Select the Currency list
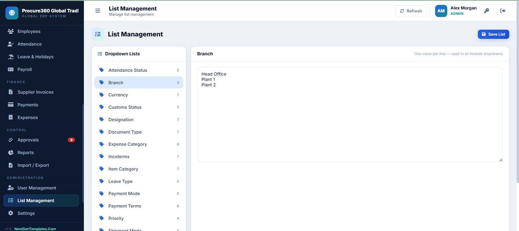Screen dimensions: 519x231 pos(139,95)
